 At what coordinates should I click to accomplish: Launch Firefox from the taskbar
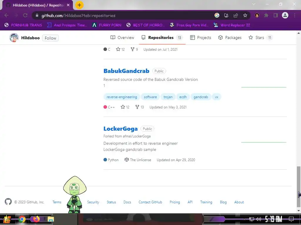point(36,219)
